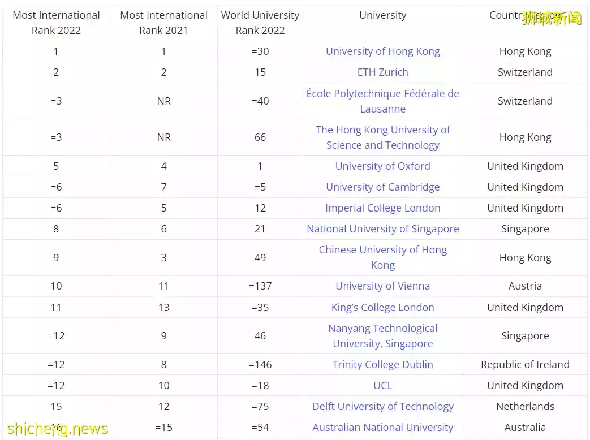Select 'Singapore' in the Nanyang Technological University row
Screen dimensions: 590x440
(x=526, y=336)
